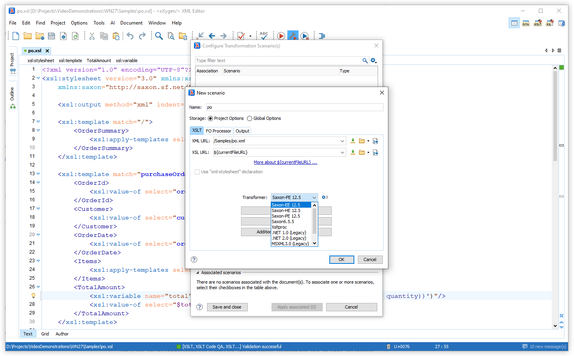
Task: Open the Document menu
Action: [x=131, y=23]
